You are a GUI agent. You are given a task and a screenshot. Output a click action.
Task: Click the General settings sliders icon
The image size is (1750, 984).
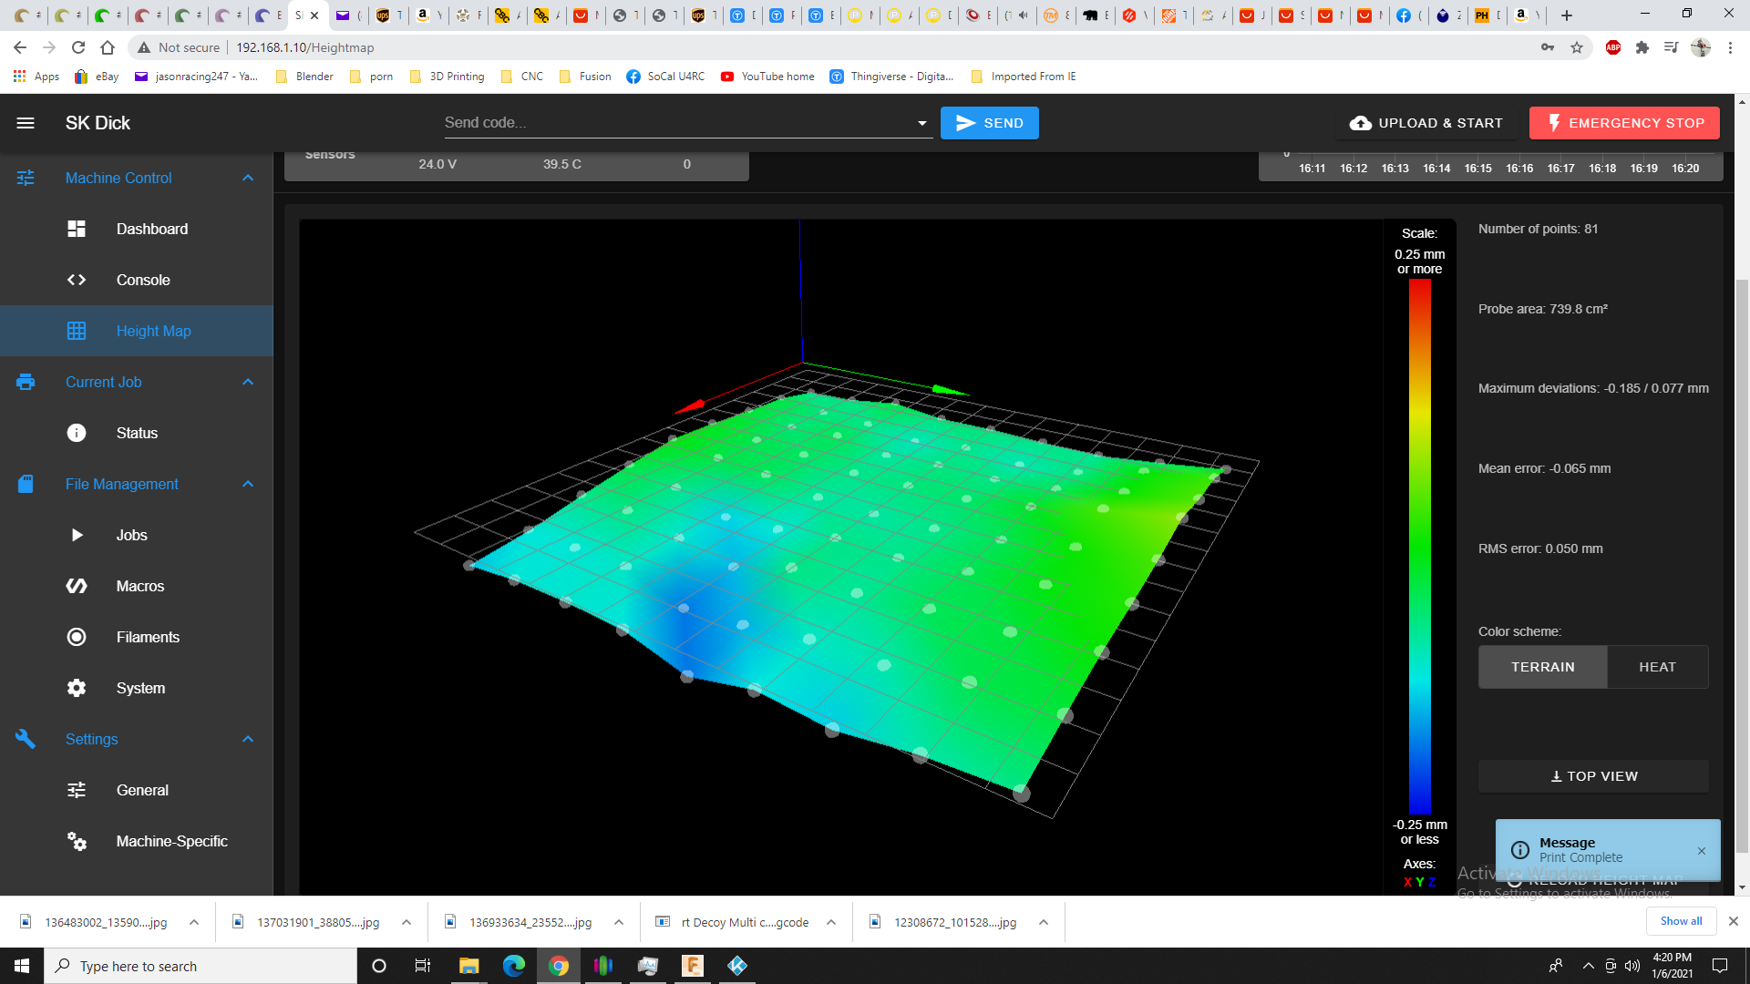77,790
